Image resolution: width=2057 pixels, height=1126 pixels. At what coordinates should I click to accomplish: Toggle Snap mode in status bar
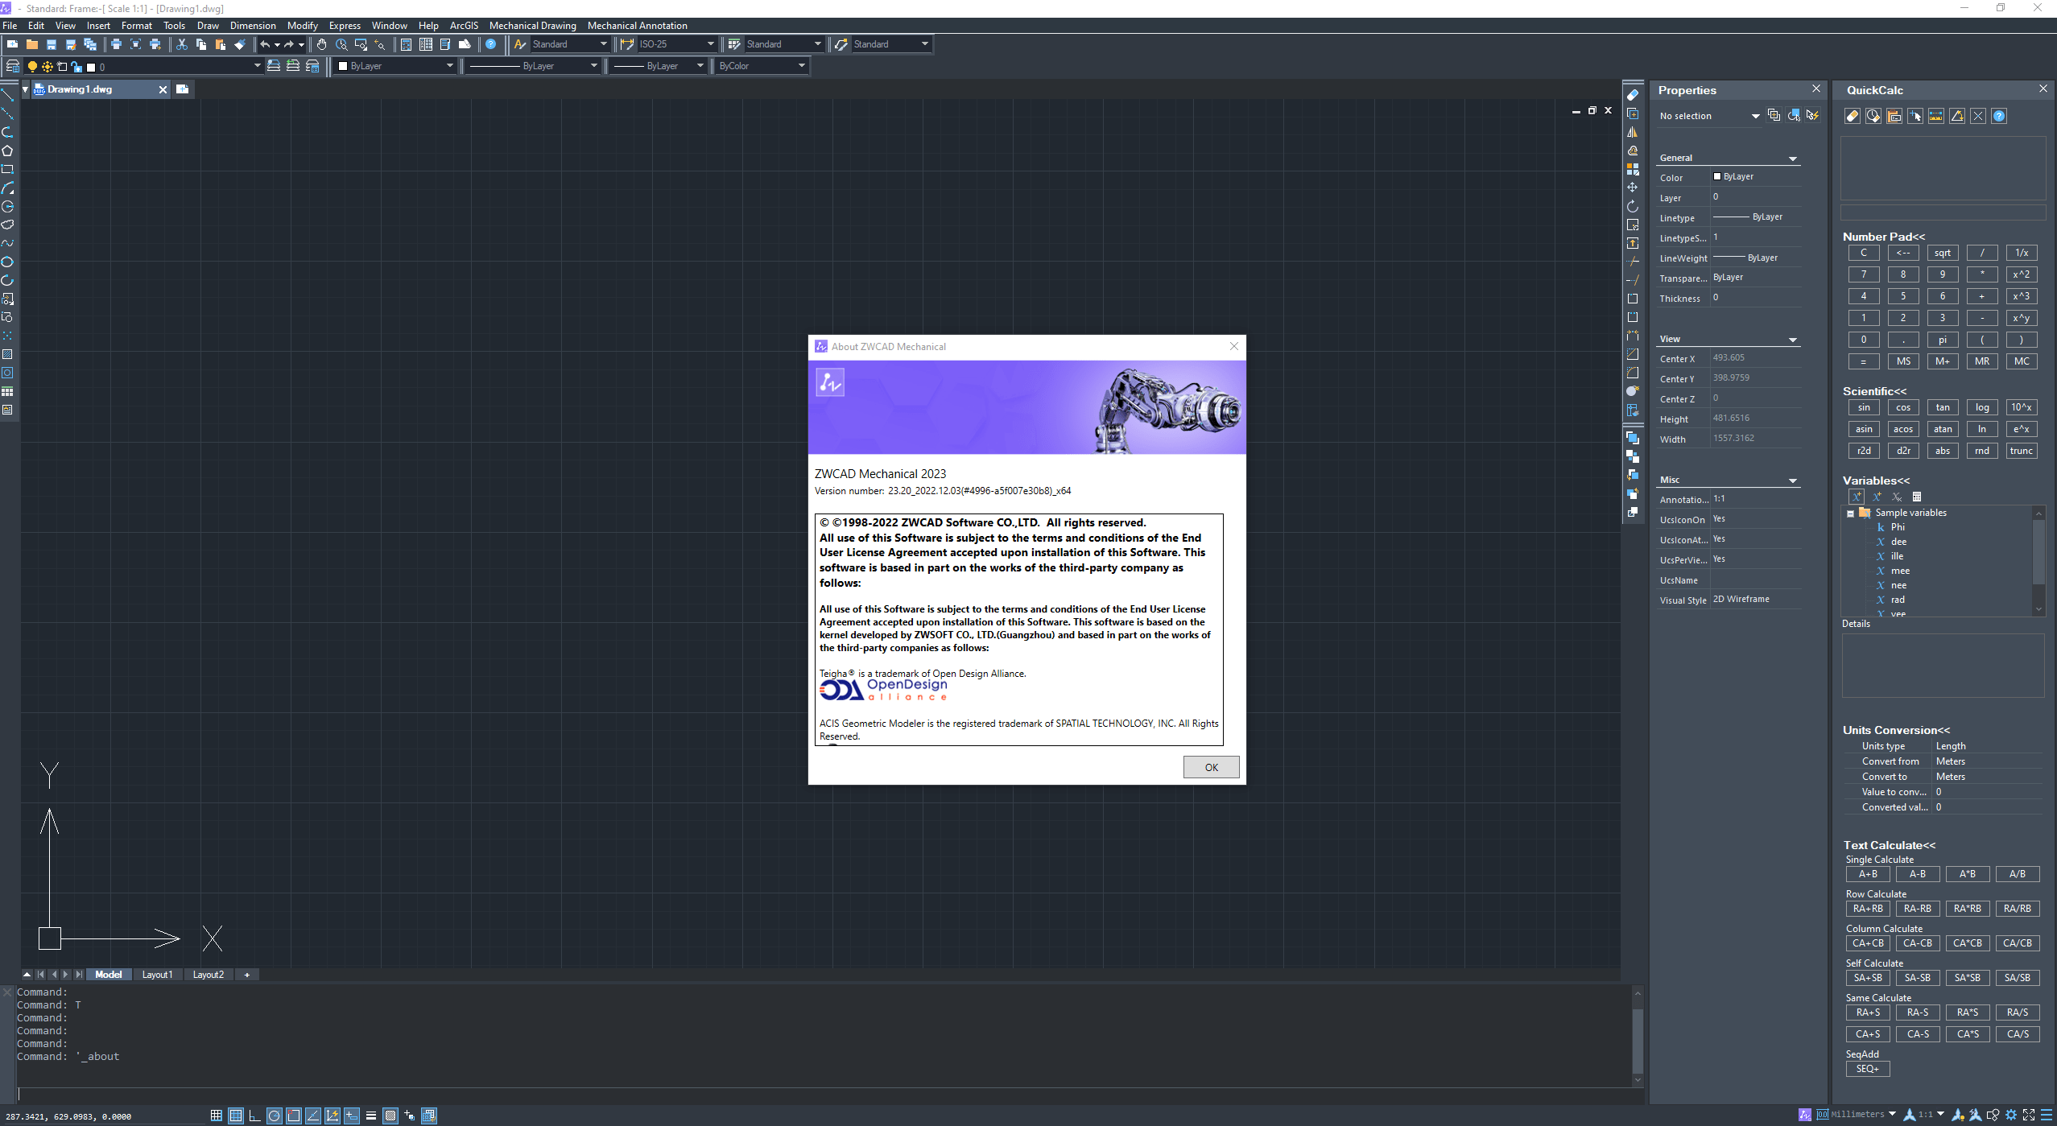(x=217, y=1116)
